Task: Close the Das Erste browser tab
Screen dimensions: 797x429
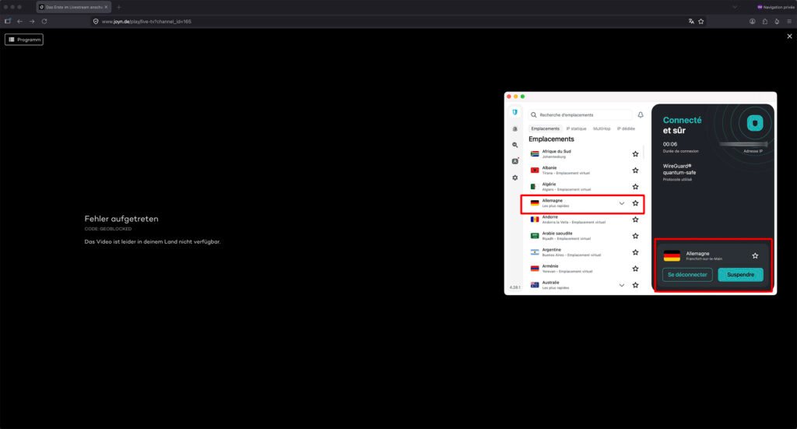Action: [x=106, y=7]
